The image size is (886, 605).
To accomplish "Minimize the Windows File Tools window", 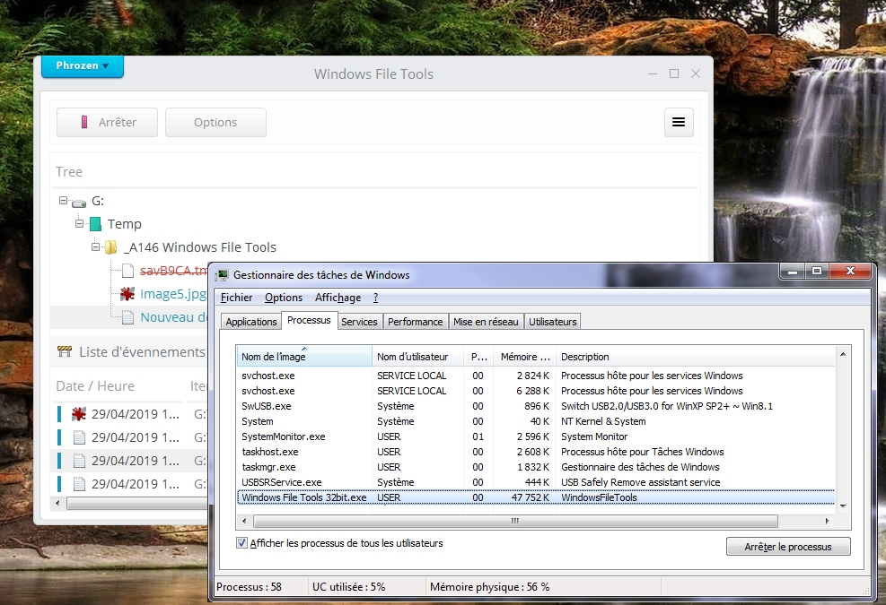I will 653,73.
